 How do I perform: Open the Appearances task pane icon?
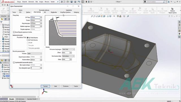click(179, 34)
